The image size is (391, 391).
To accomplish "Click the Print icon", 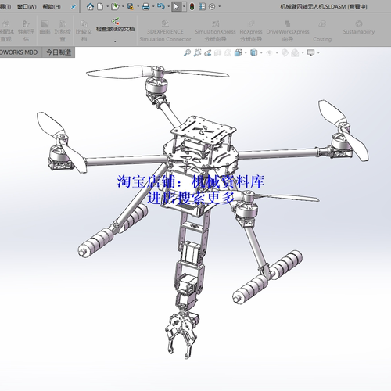I will 146,7.
